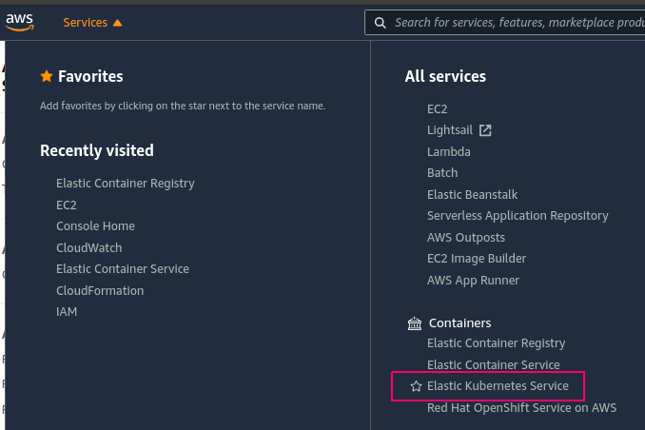Screen dimensions: 645x430
Task: Favorite Elastic Kubernetes Service with star
Action: coord(416,386)
